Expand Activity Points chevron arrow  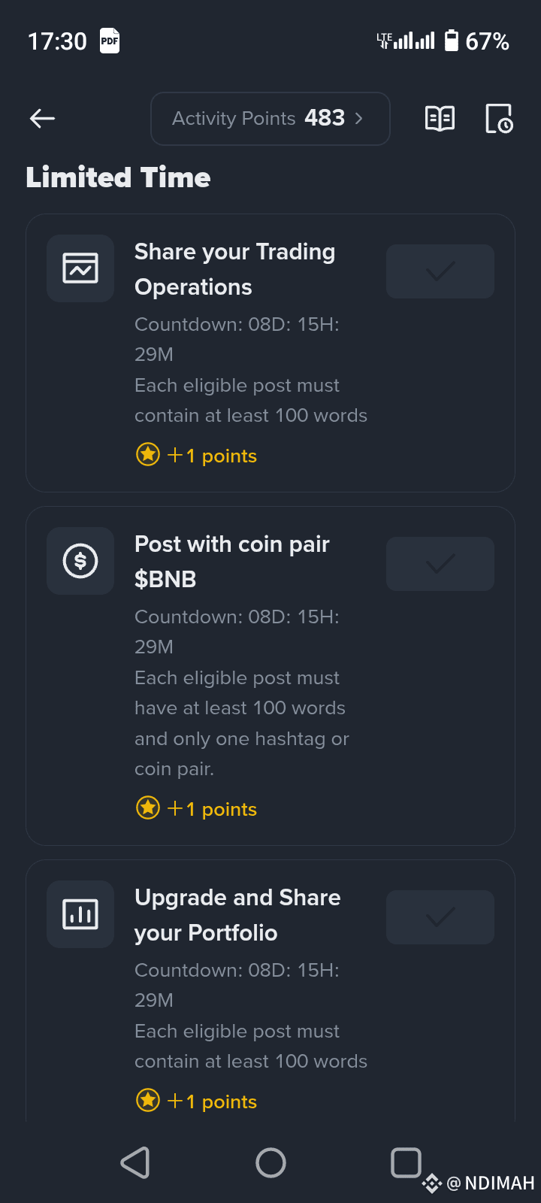pos(359,118)
